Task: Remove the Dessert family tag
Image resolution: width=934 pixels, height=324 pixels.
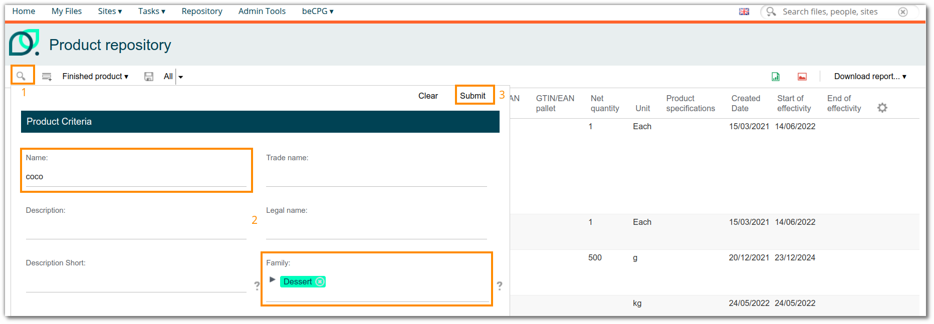Action: (x=320, y=281)
